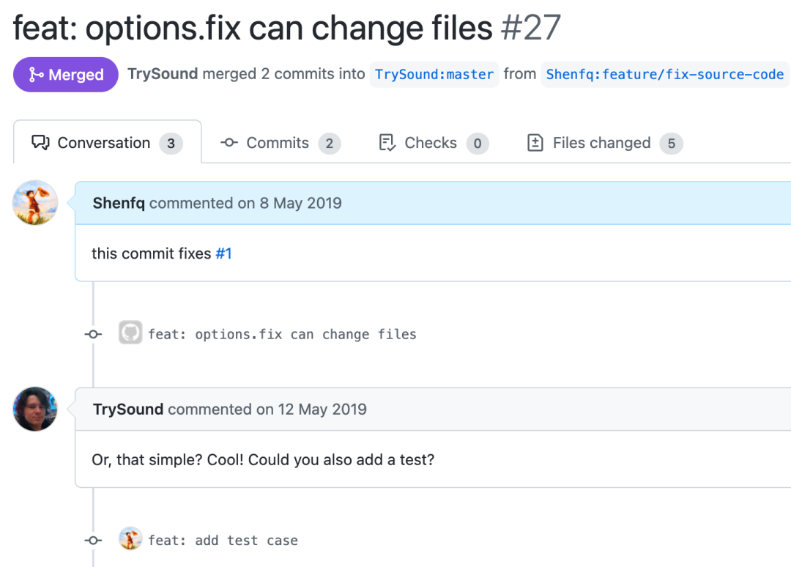The image size is (791, 567).
Task: Click the small Shenfq avatar on second commit
Action: (x=130, y=539)
